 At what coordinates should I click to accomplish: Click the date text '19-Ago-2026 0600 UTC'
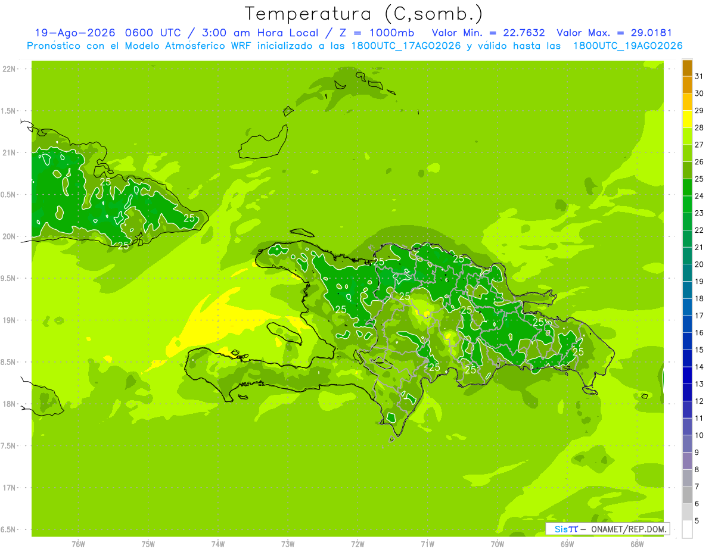(108, 33)
